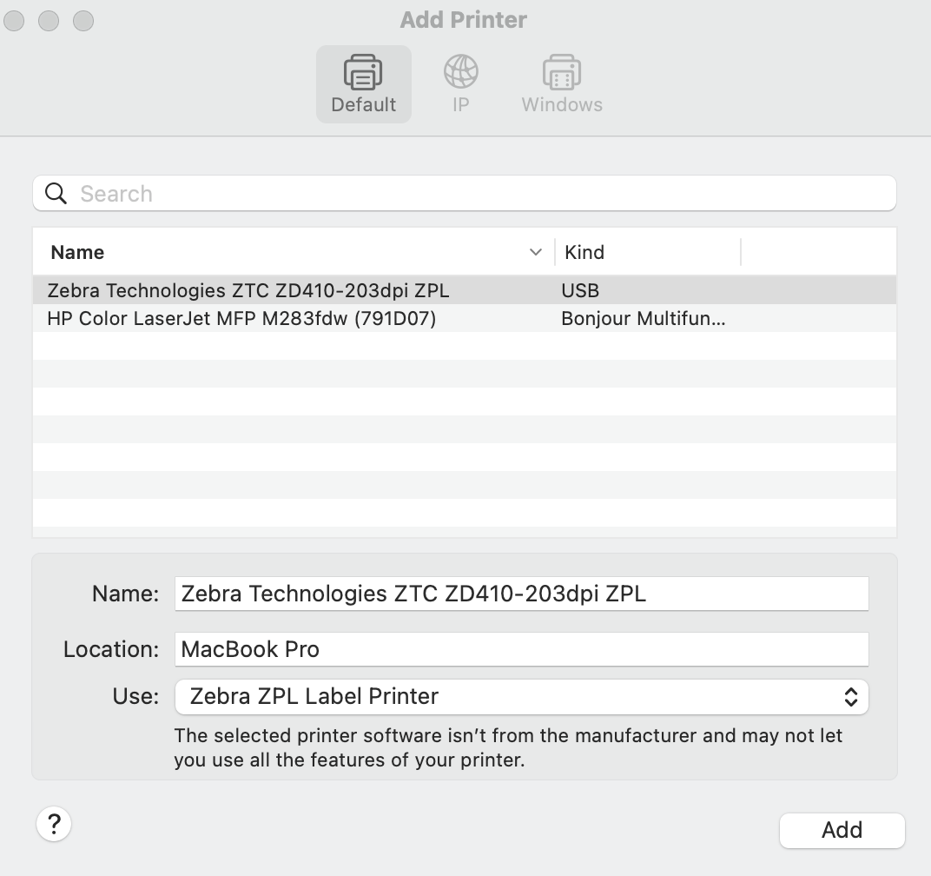Click the Add button
This screenshot has width=931, height=876.
842,830
